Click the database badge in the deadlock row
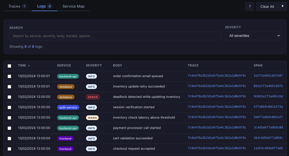The image size is (289, 156). click(x=66, y=97)
